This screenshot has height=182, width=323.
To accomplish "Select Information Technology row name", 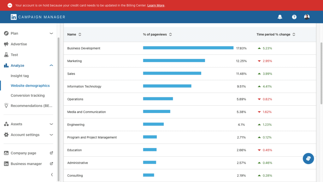I will [84, 87].
